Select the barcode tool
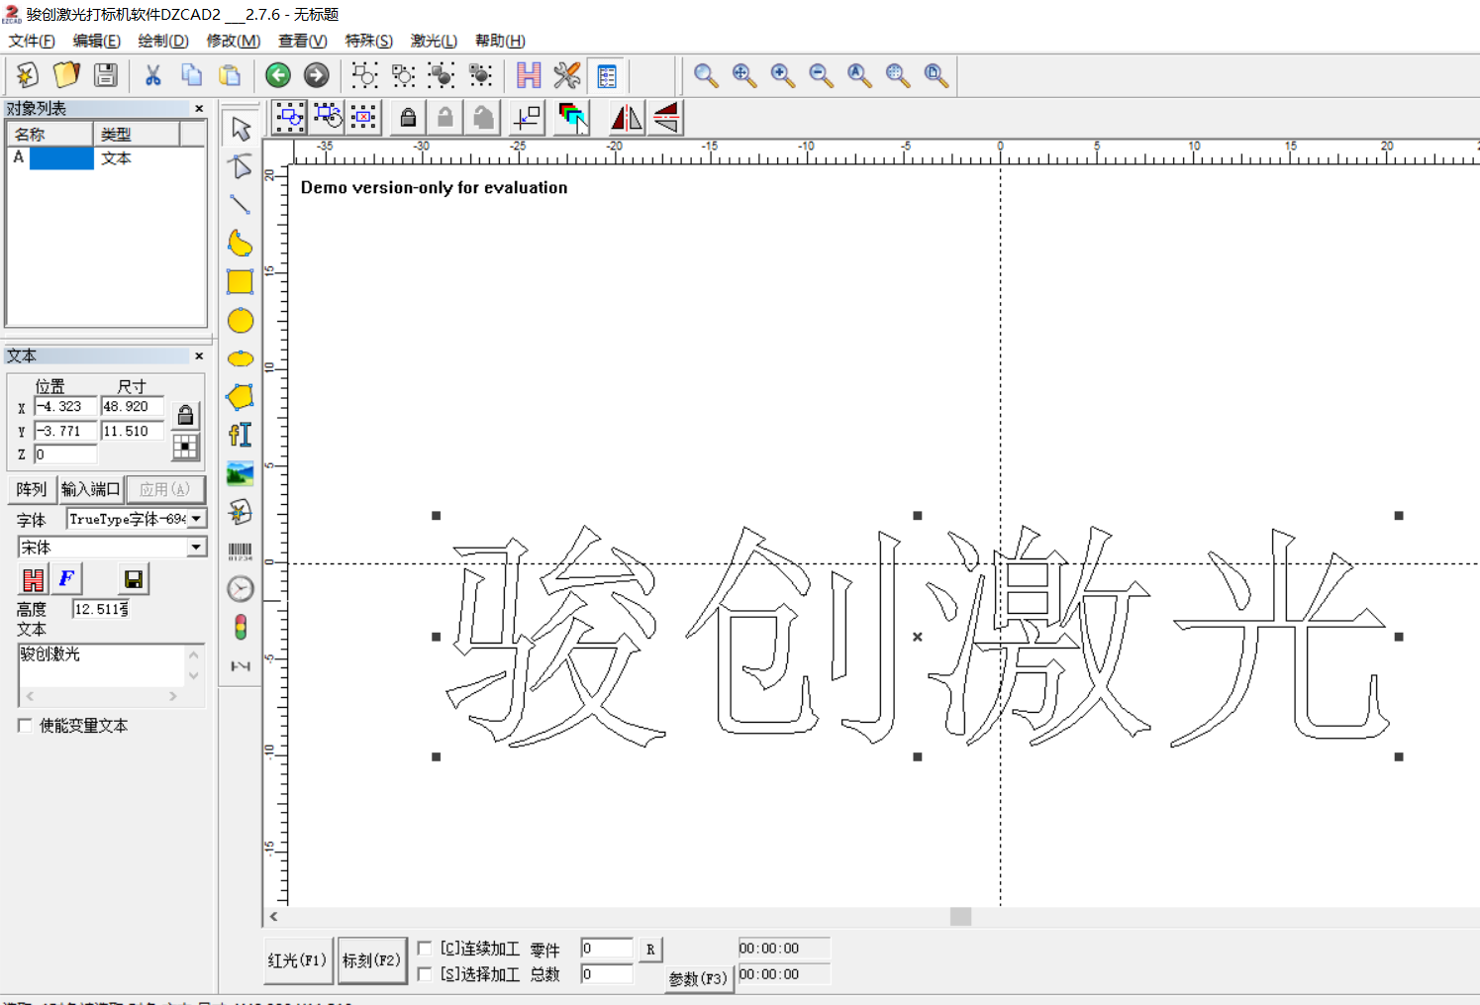 (241, 552)
